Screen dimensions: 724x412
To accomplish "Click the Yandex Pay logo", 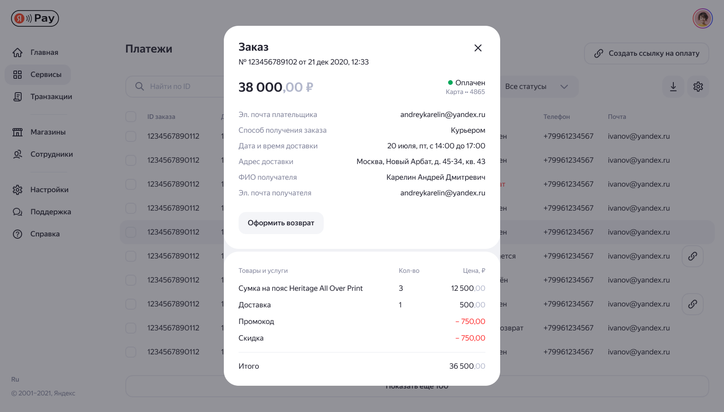I will 35,18.
